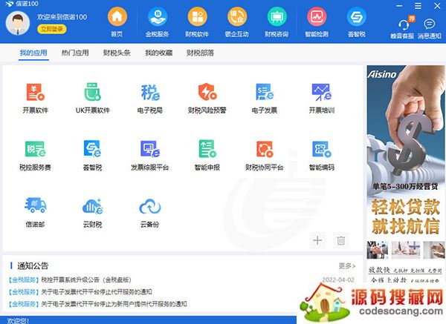The height and width of the screenshot is (324, 446).
Task: Launch the 电子发票 app
Action: (x=264, y=98)
